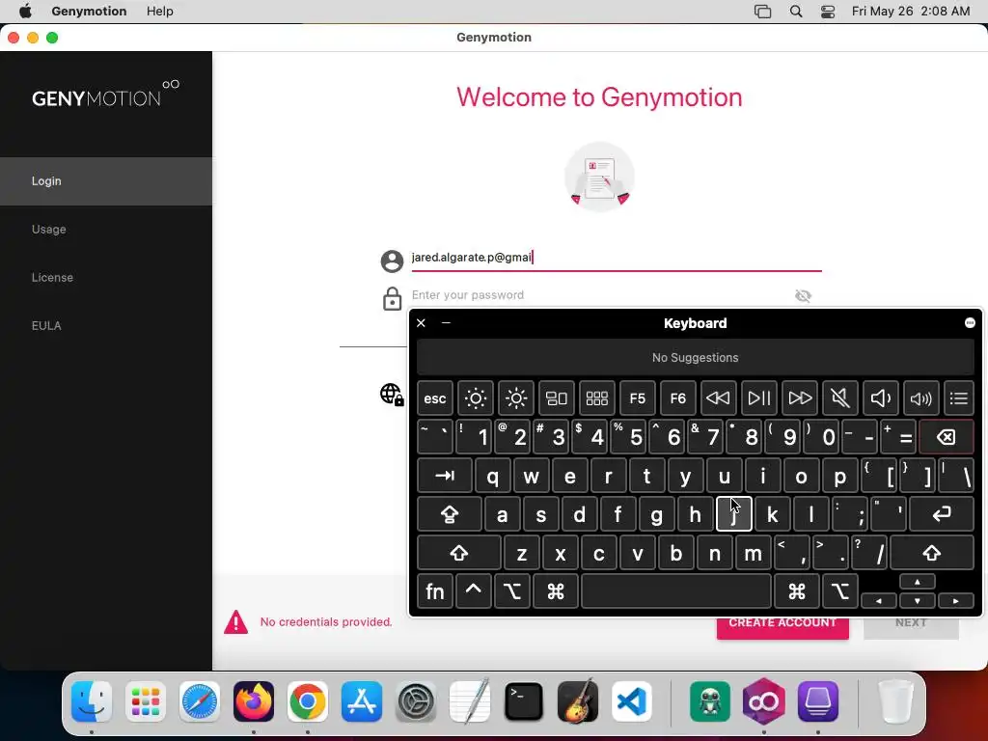Viewport: 988px width, 741px height.
Task: Minimize the on-screen Keyboard panel
Action: tap(446, 322)
